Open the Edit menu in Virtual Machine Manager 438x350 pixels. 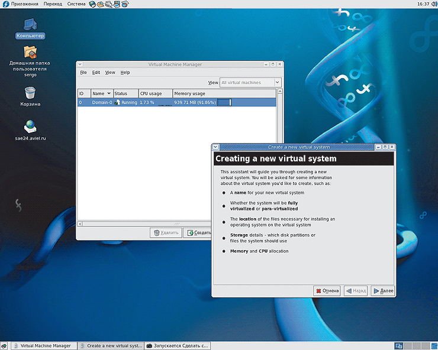click(96, 72)
